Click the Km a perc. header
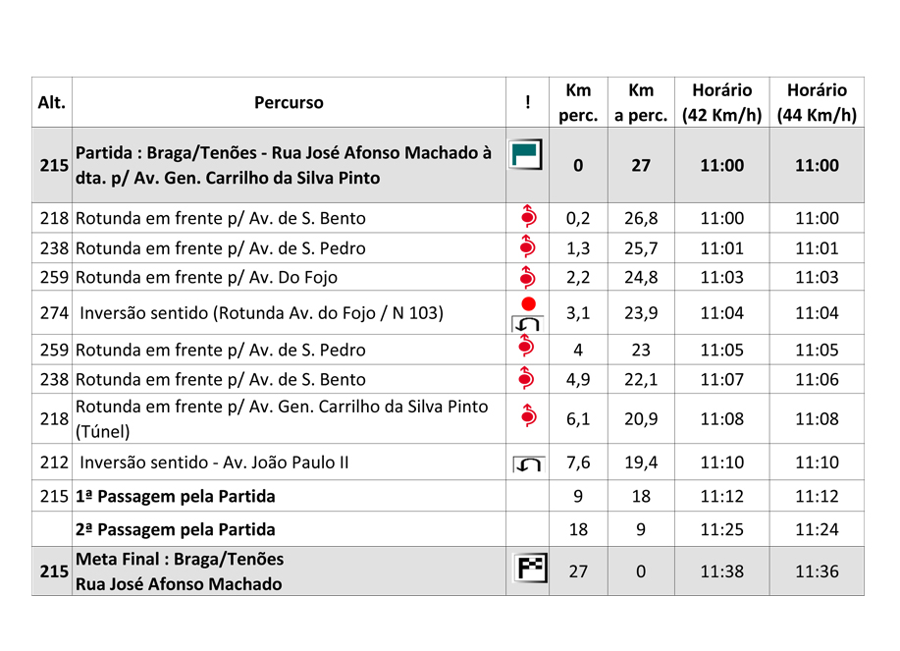 (x=641, y=102)
